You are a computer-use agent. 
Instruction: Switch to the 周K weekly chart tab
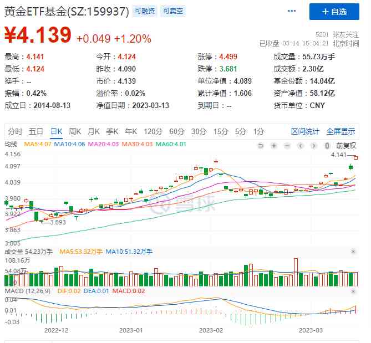tap(75, 131)
